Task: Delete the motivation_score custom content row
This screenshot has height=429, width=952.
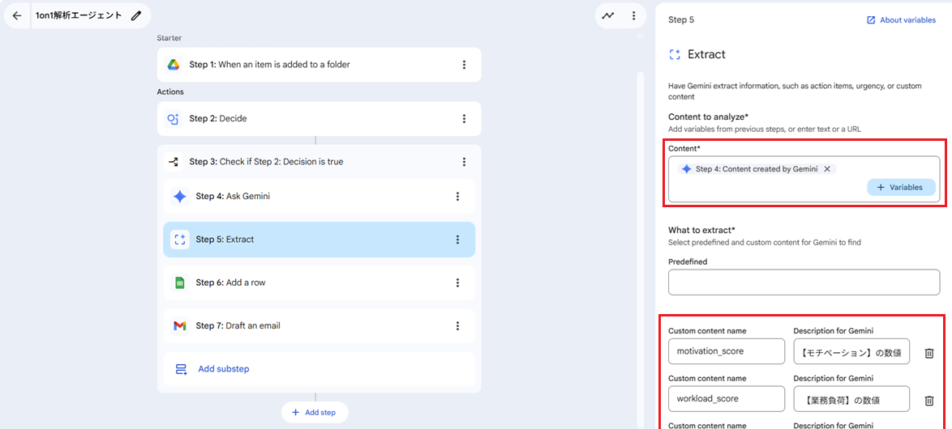Action: click(929, 353)
